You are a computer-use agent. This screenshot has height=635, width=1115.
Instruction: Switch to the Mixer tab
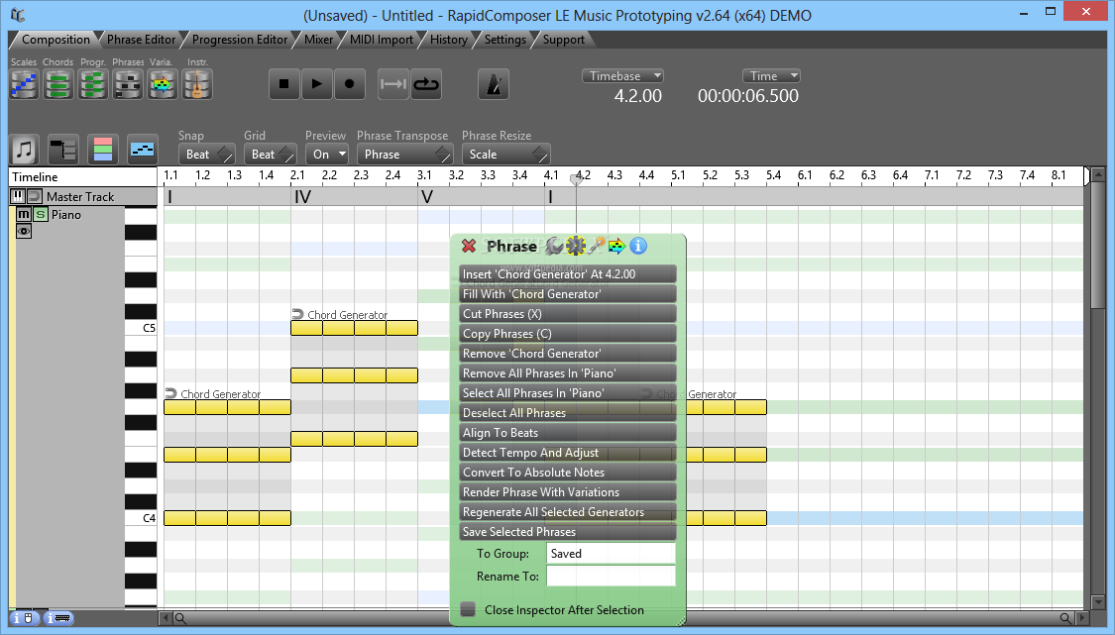(318, 40)
